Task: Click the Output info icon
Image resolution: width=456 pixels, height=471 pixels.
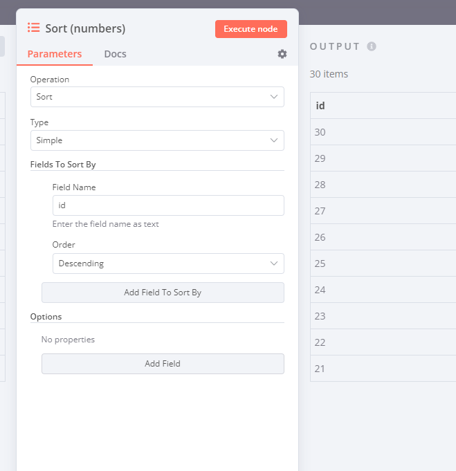Action: coord(372,46)
